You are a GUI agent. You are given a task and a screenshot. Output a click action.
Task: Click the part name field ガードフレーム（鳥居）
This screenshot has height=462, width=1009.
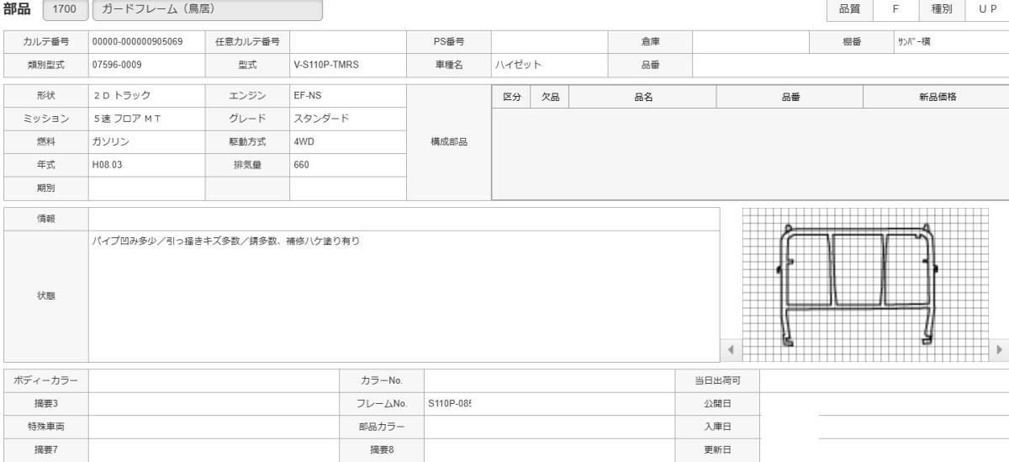207,9
